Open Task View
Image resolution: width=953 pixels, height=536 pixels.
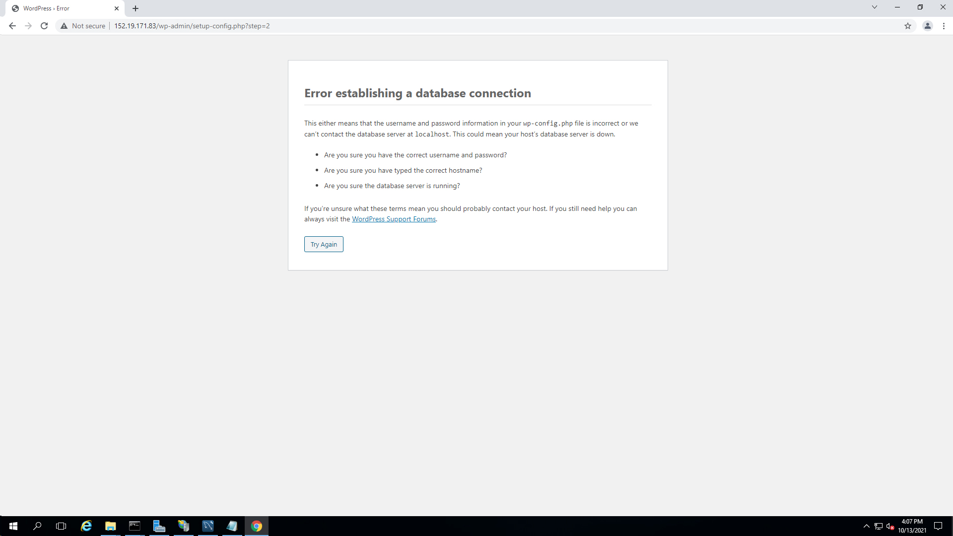click(x=61, y=526)
